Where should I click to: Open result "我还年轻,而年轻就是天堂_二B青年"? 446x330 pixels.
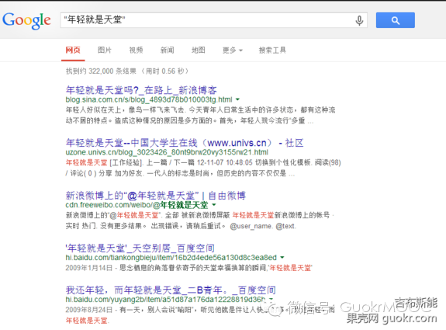171,290
